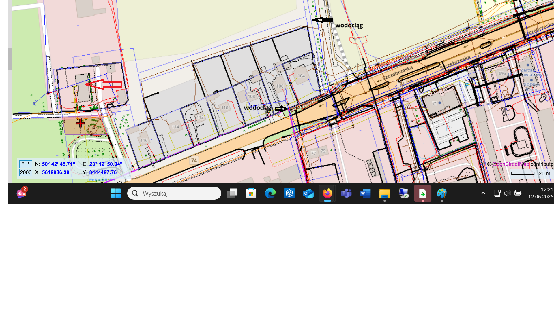The image size is (554, 311).
Task: Click the Wyszukaj search field
Action: tap(174, 194)
